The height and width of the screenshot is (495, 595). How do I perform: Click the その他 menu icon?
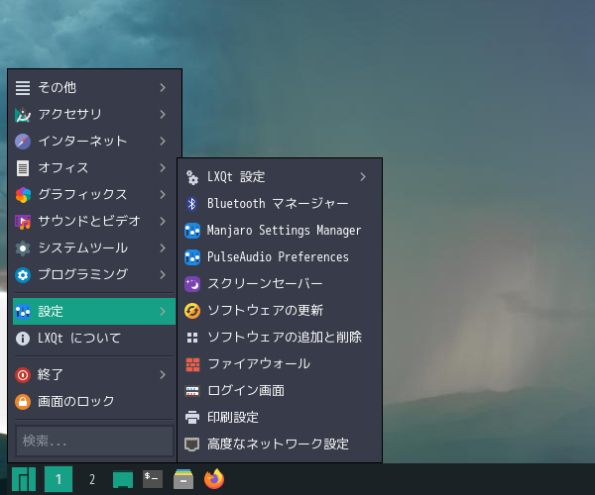(x=23, y=88)
